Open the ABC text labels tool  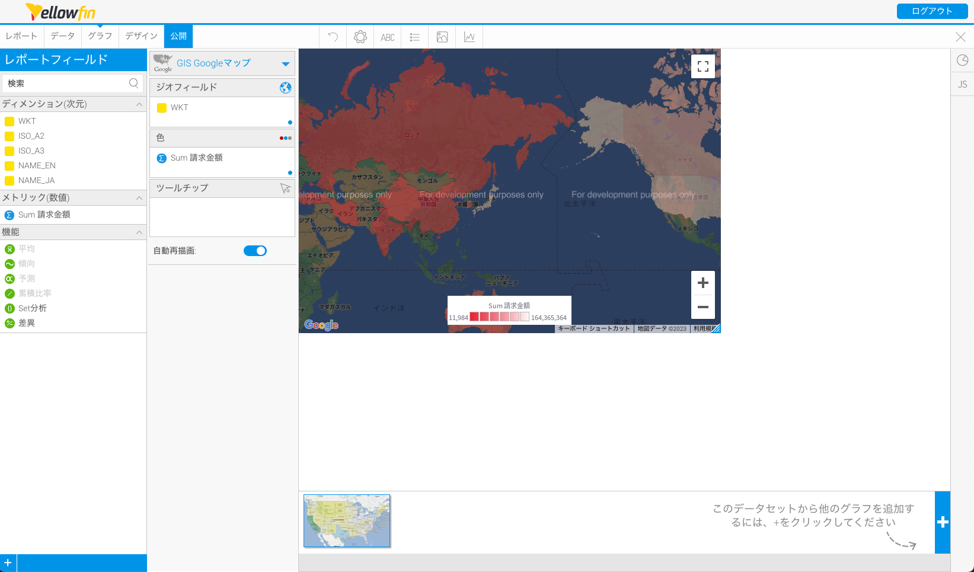[x=388, y=37]
